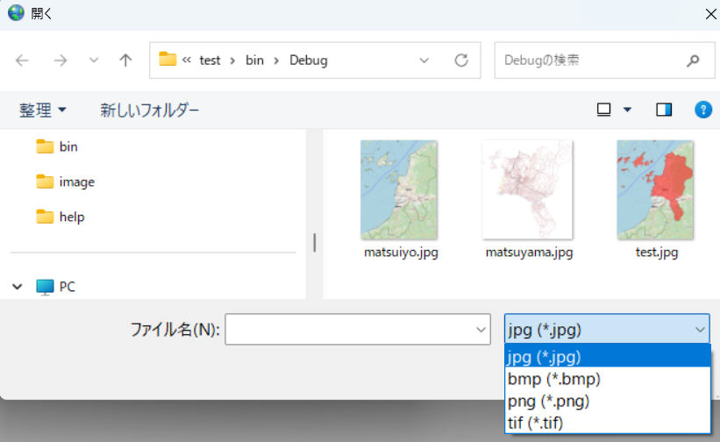Select png (*.png) file type

tap(548, 402)
